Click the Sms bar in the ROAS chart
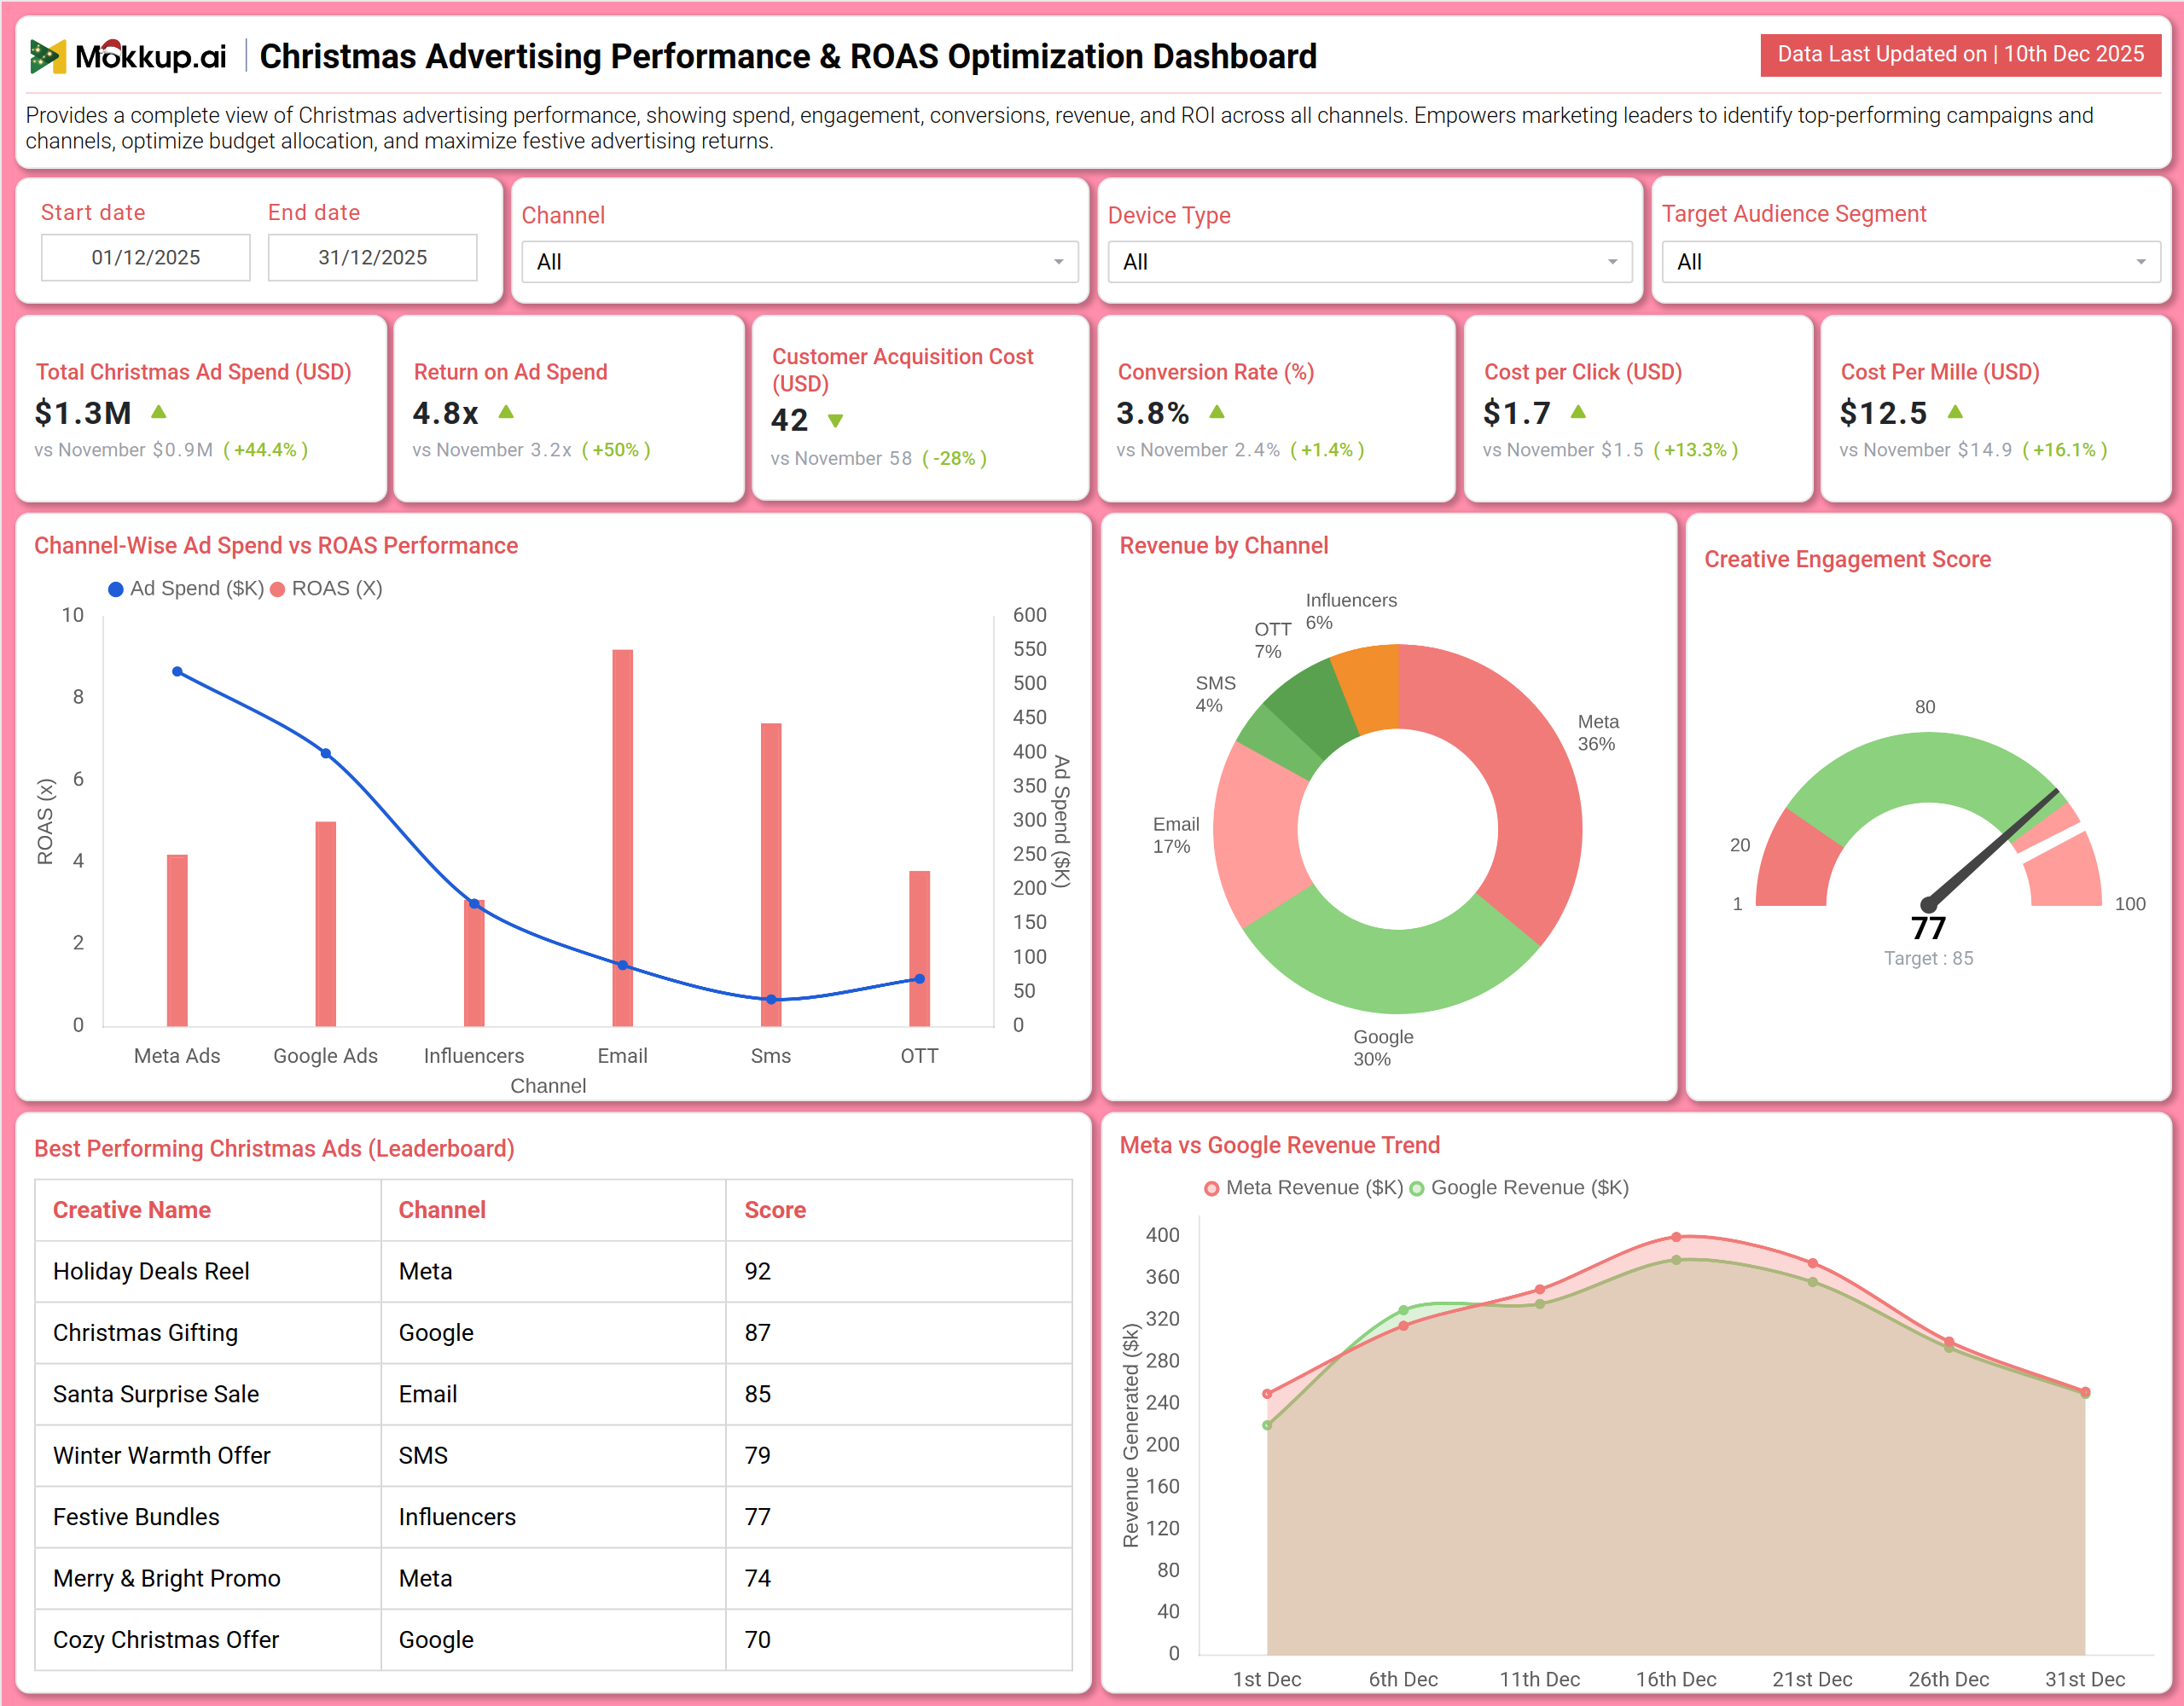 771,874
